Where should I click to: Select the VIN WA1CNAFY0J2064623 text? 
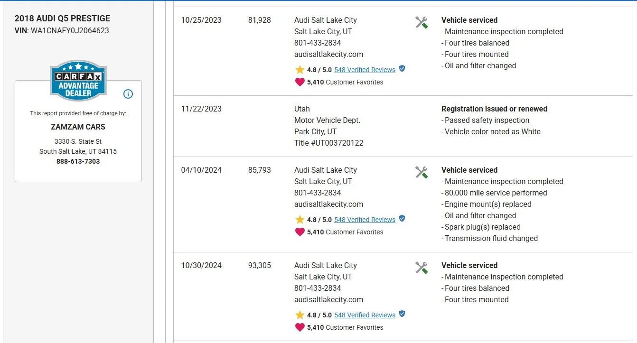[70, 30]
